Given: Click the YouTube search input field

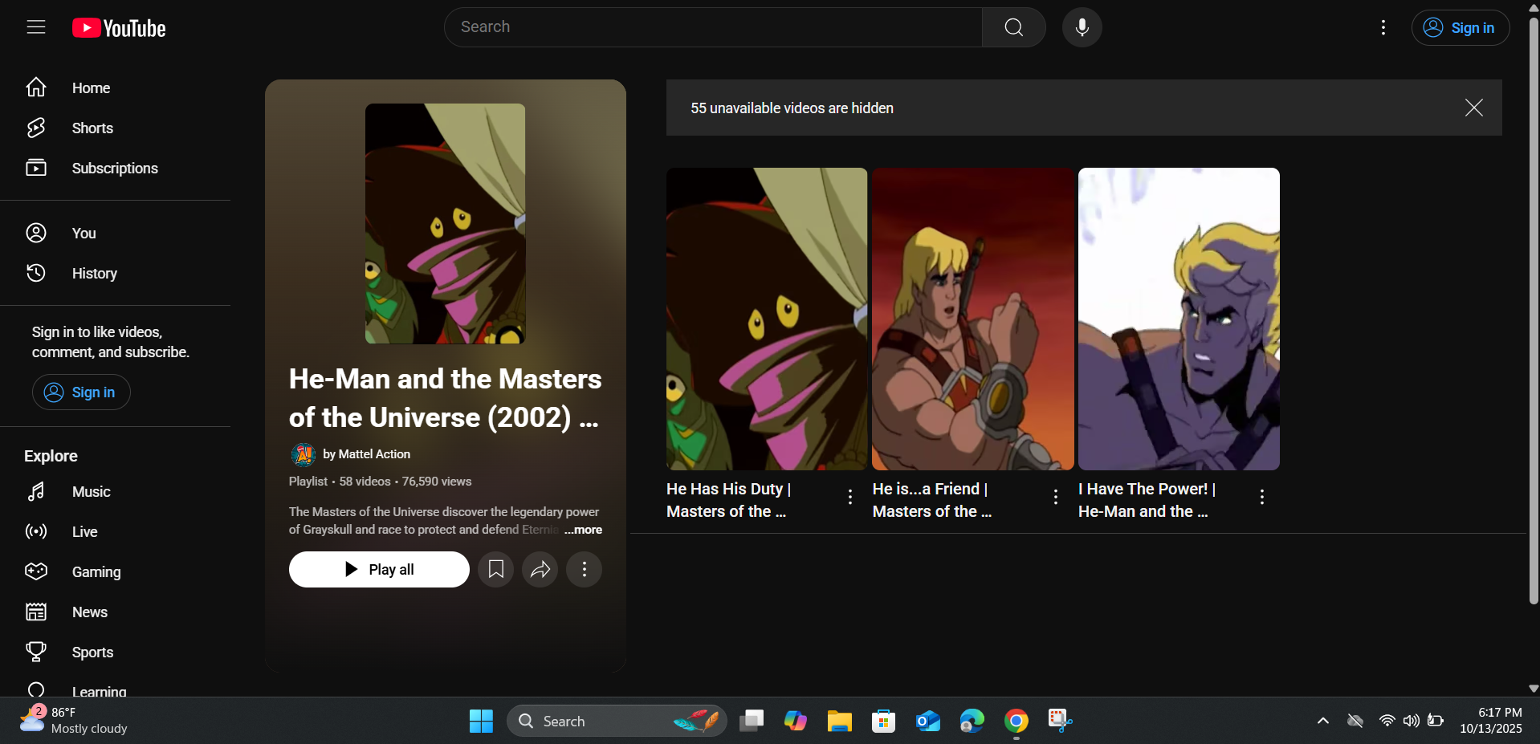Looking at the screenshot, I should (713, 27).
